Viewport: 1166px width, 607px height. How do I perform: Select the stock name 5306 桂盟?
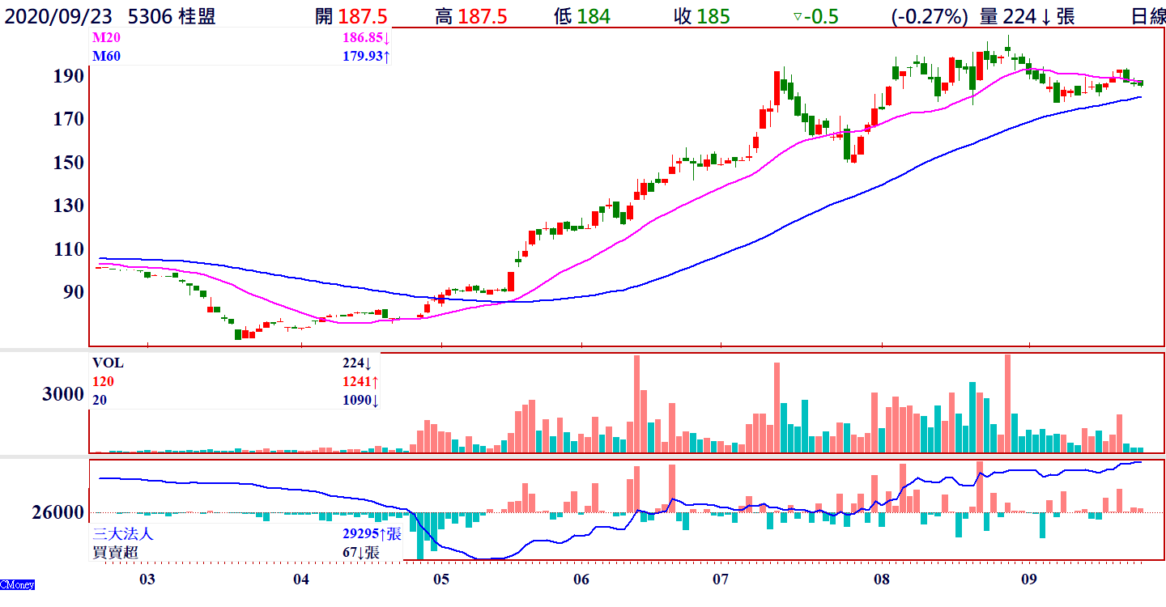(x=172, y=16)
